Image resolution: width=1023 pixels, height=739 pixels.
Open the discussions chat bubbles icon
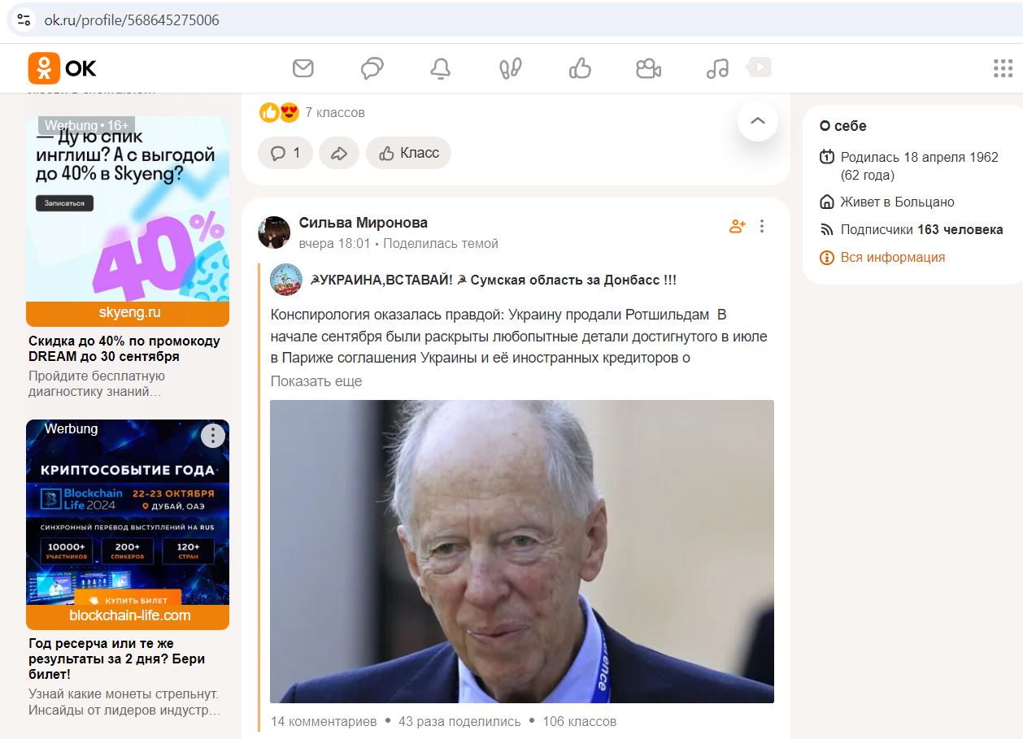[372, 68]
